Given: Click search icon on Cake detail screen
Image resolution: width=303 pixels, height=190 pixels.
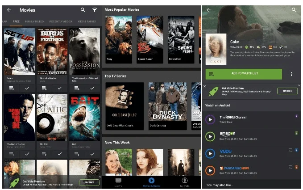Looking at the screenshot, I should [294, 9].
